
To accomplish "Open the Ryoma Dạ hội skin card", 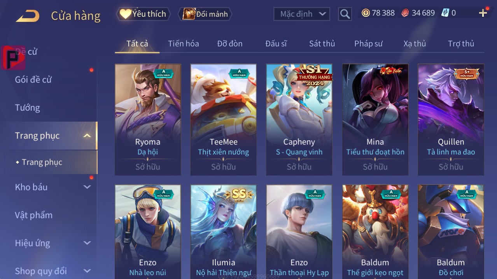I will [148, 120].
